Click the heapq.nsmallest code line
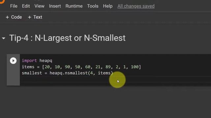The image size is (211, 118). [x=67, y=73]
